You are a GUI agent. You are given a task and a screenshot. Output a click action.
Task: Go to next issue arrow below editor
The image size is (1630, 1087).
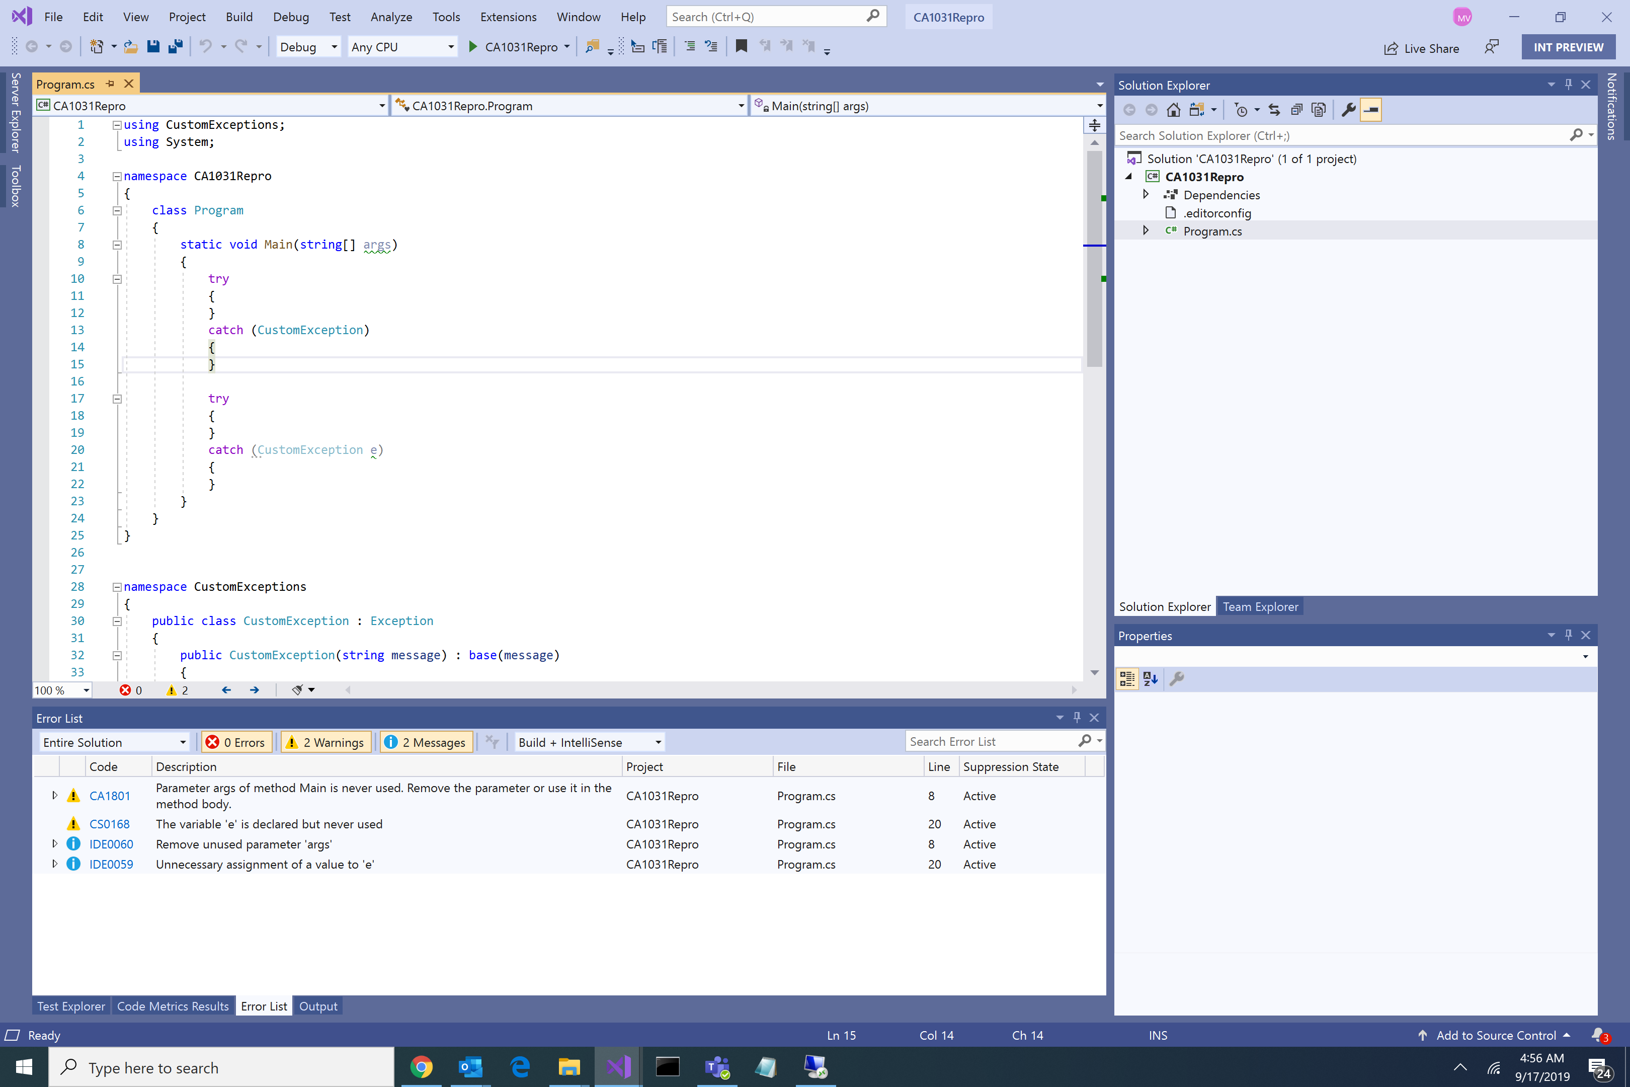click(255, 690)
